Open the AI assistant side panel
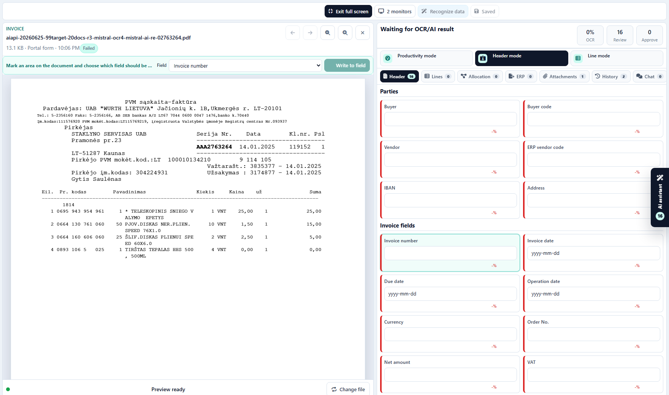This screenshot has height=395, width=669. click(x=660, y=197)
